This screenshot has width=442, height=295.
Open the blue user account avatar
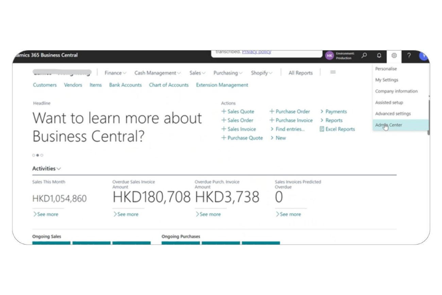pos(424,55)
